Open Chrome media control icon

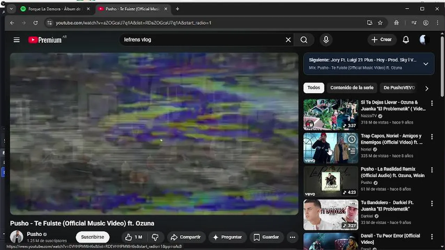414,23
